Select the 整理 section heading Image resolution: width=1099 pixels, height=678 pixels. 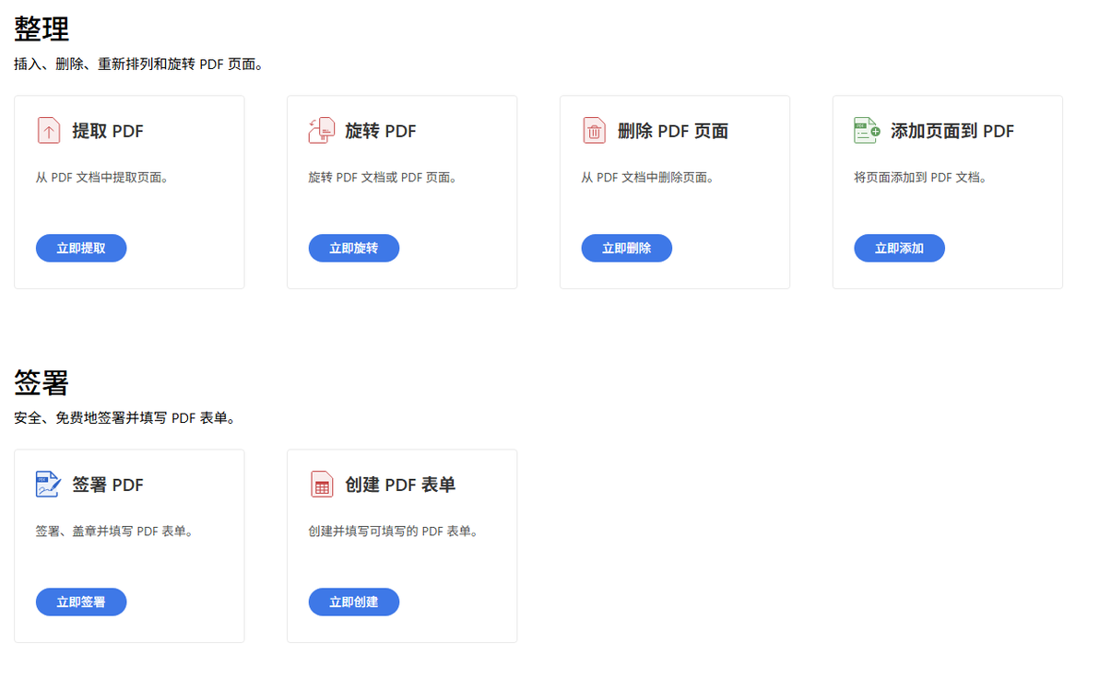click(x=41, y=29)
